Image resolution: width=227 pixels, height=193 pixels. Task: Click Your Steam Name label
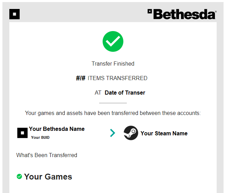click(164, 133)
